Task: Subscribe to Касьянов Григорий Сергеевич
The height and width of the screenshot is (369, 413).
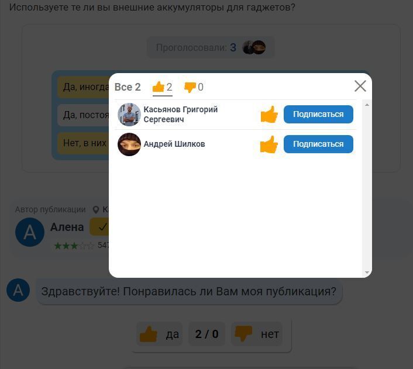Action: (x=318, y=114)
